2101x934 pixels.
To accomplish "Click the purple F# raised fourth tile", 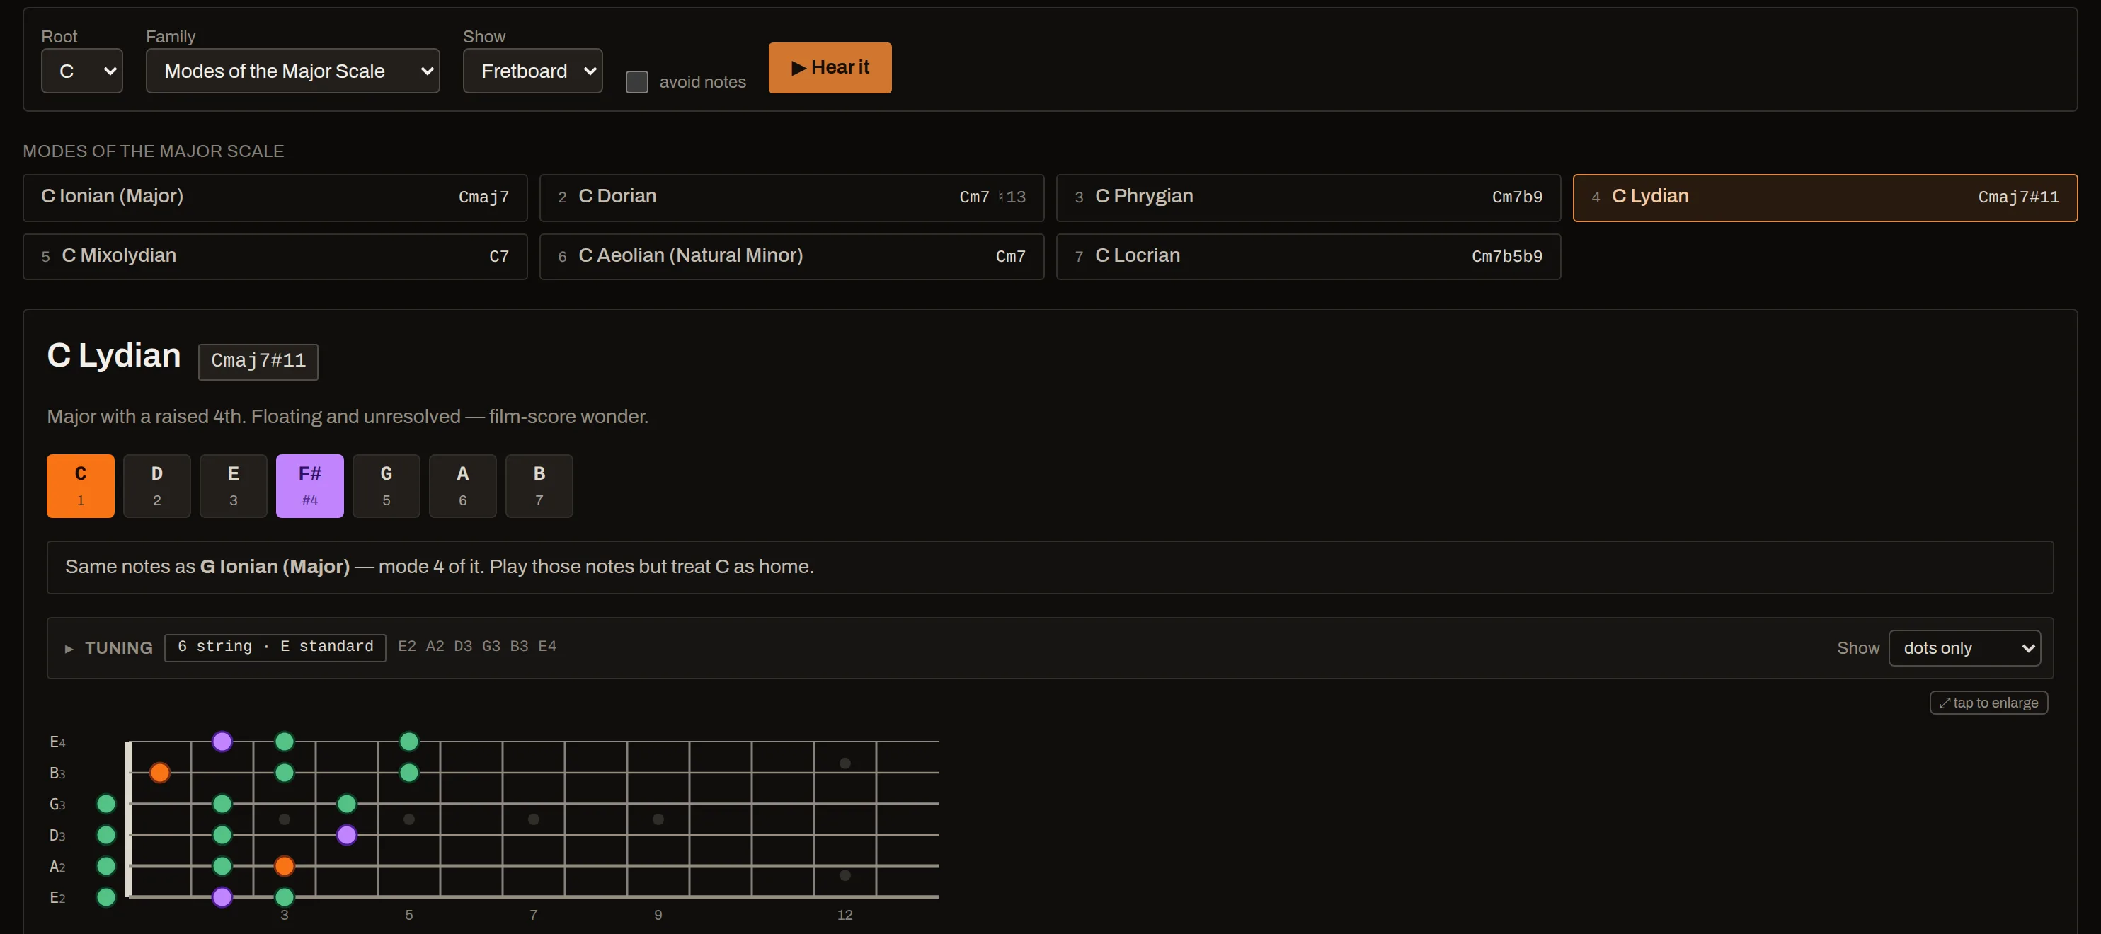I will pos(310,485).
